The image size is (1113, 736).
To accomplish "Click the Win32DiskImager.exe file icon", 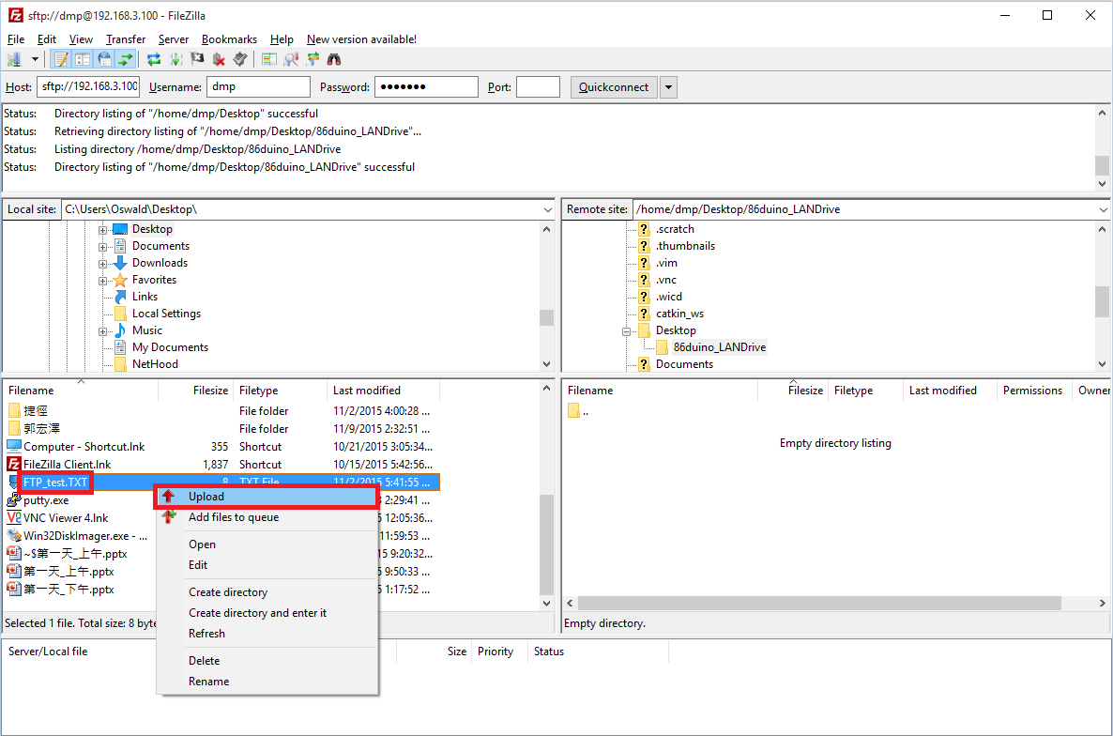I will pyautogui.click(x=13, y=536).
